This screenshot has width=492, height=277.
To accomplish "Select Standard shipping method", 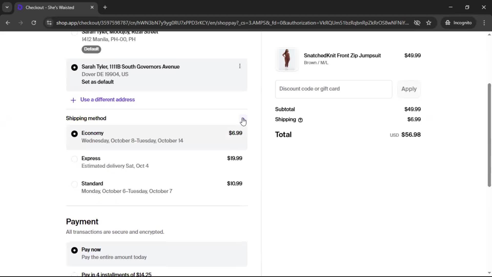I will (x=74, y=184).
